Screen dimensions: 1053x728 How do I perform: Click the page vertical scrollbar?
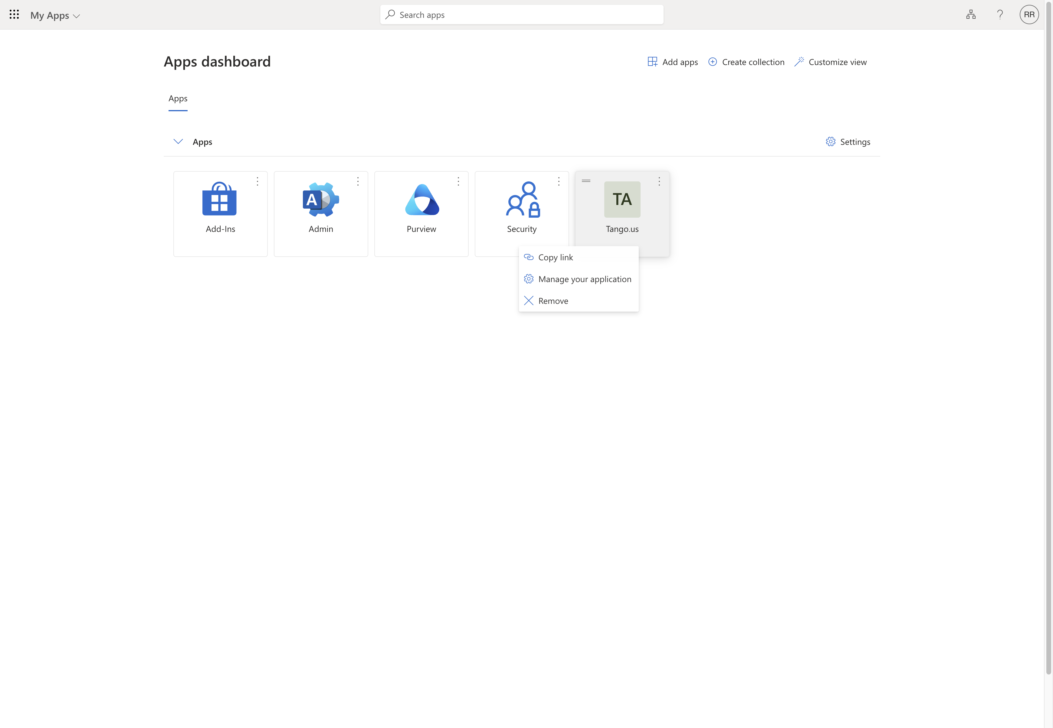(x=1048, y=337)
